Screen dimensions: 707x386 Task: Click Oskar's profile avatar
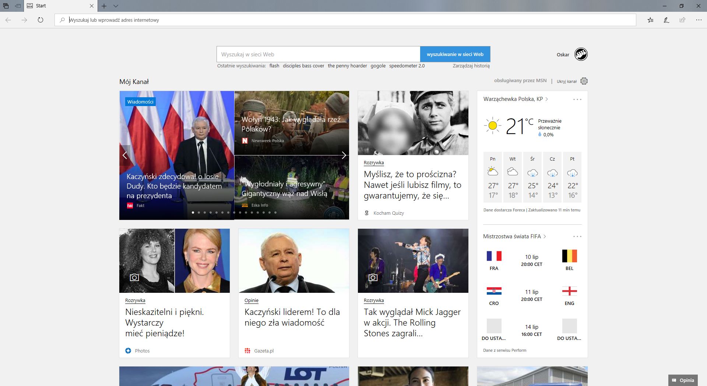coord(581,54)
